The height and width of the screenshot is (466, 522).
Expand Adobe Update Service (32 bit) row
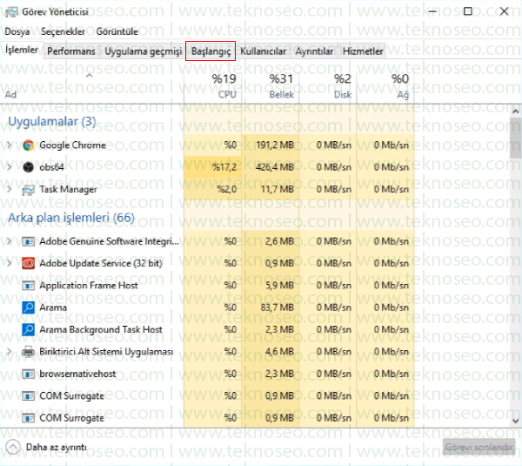pos(10,263)
